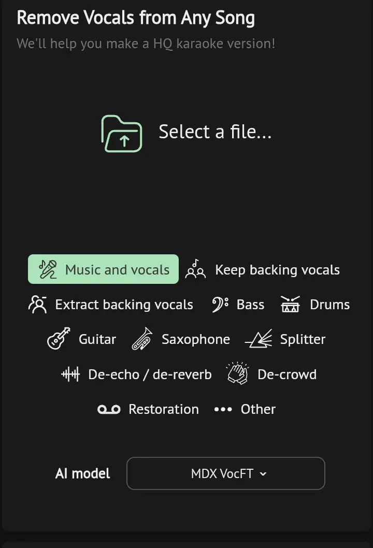Choose the "Keep backing vocals" option
373x548 pixels.
tap(277, 270)
